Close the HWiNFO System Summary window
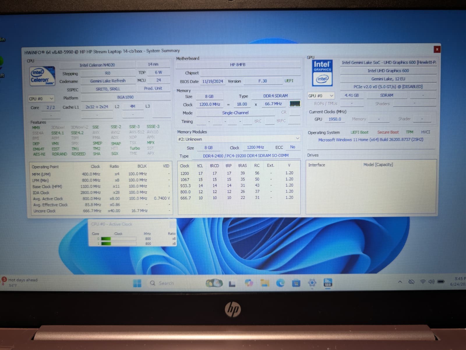This screenshot has width=466, height=350. [x=437, y=49]
